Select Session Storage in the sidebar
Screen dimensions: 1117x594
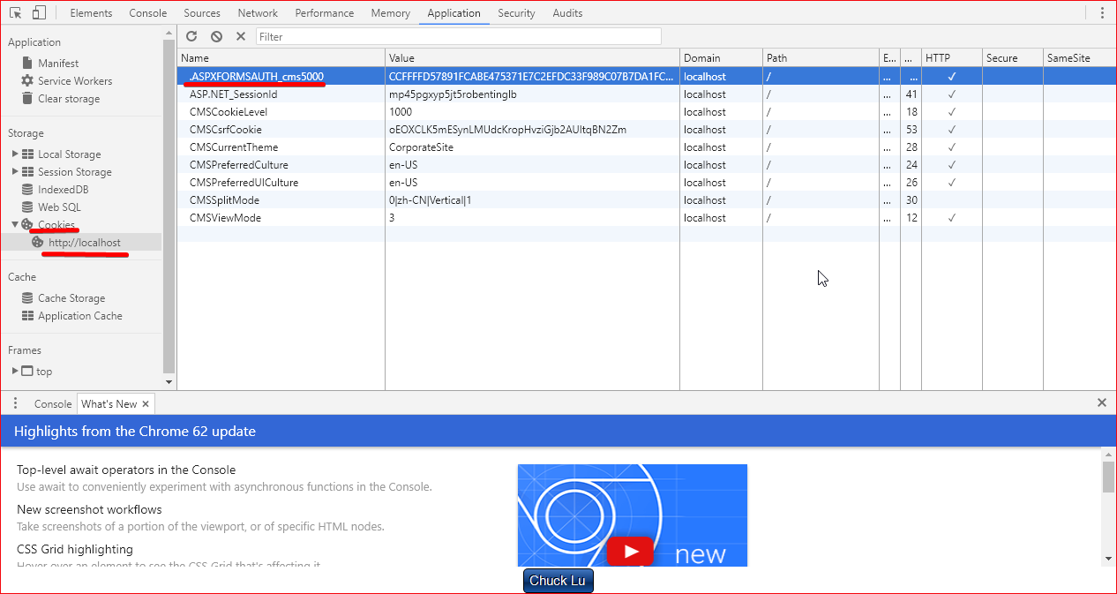74,172
